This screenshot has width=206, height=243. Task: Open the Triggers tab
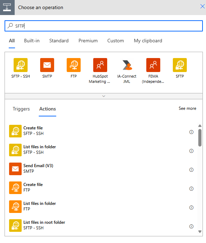click(x=21, y=109)
